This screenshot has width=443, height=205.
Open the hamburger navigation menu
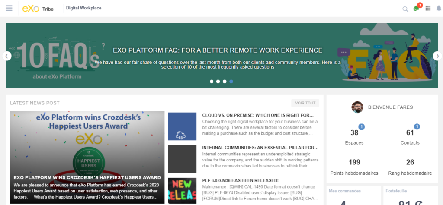tap(9, 8)
